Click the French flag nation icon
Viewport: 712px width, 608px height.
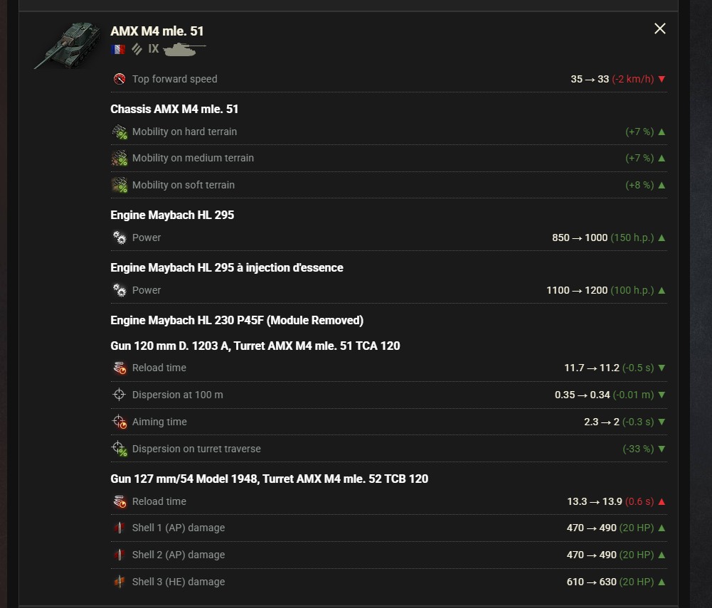[x=118, y=49]
